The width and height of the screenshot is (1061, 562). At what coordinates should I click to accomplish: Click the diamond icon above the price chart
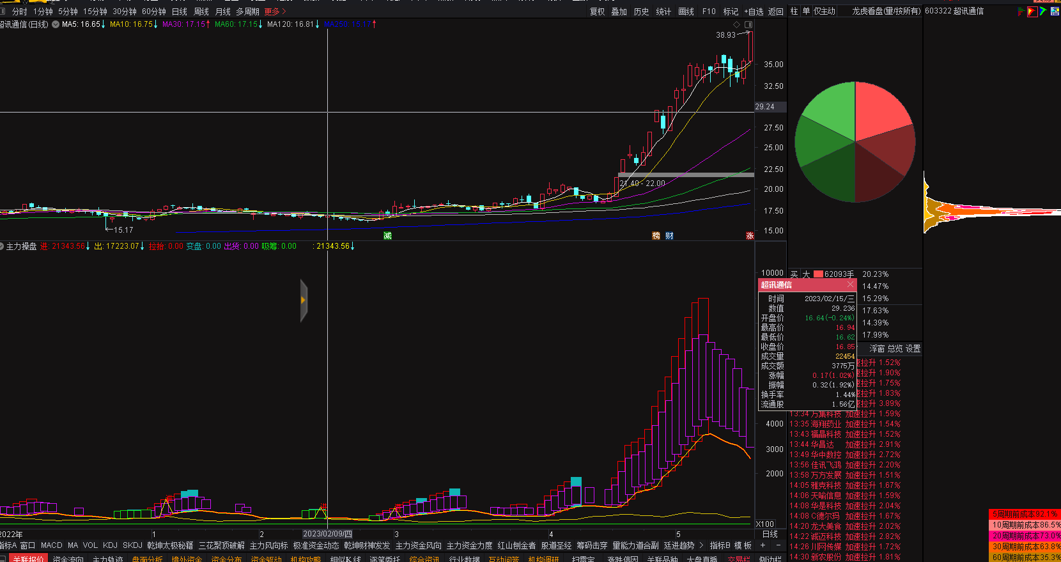736,24
